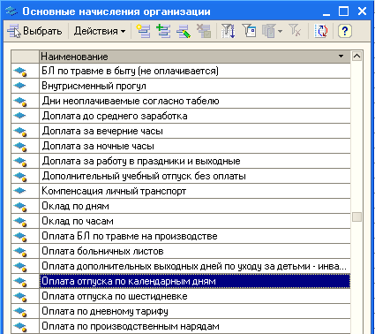The height and width of the screenshot is (334, 375).
Task: Click icon of Оплата БЛ по травме на производстве row
Action: pyautogui.click(x=20, y=236)
